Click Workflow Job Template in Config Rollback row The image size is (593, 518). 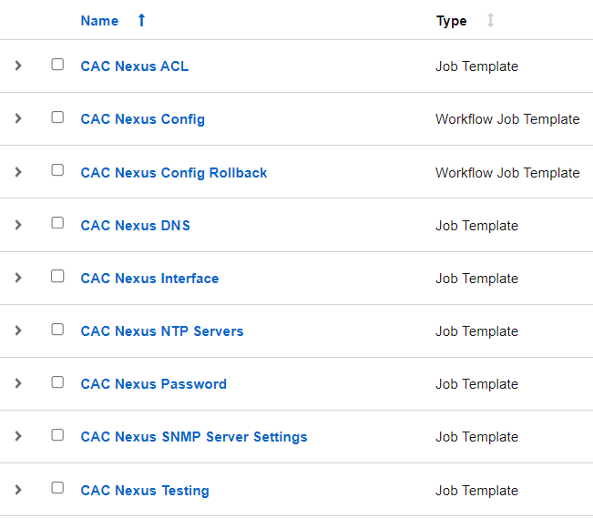tap(507, 173)
